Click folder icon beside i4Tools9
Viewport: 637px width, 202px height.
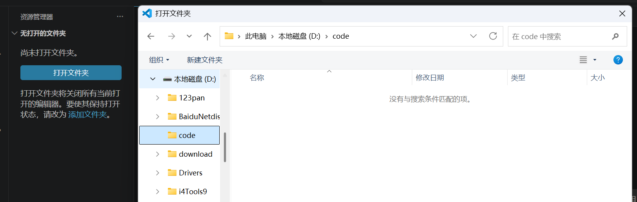click(x=172, y=191)
